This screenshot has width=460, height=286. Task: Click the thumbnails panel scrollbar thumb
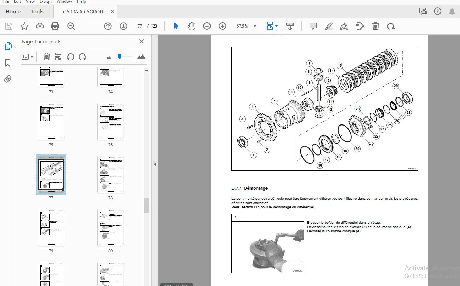point(146,206)
